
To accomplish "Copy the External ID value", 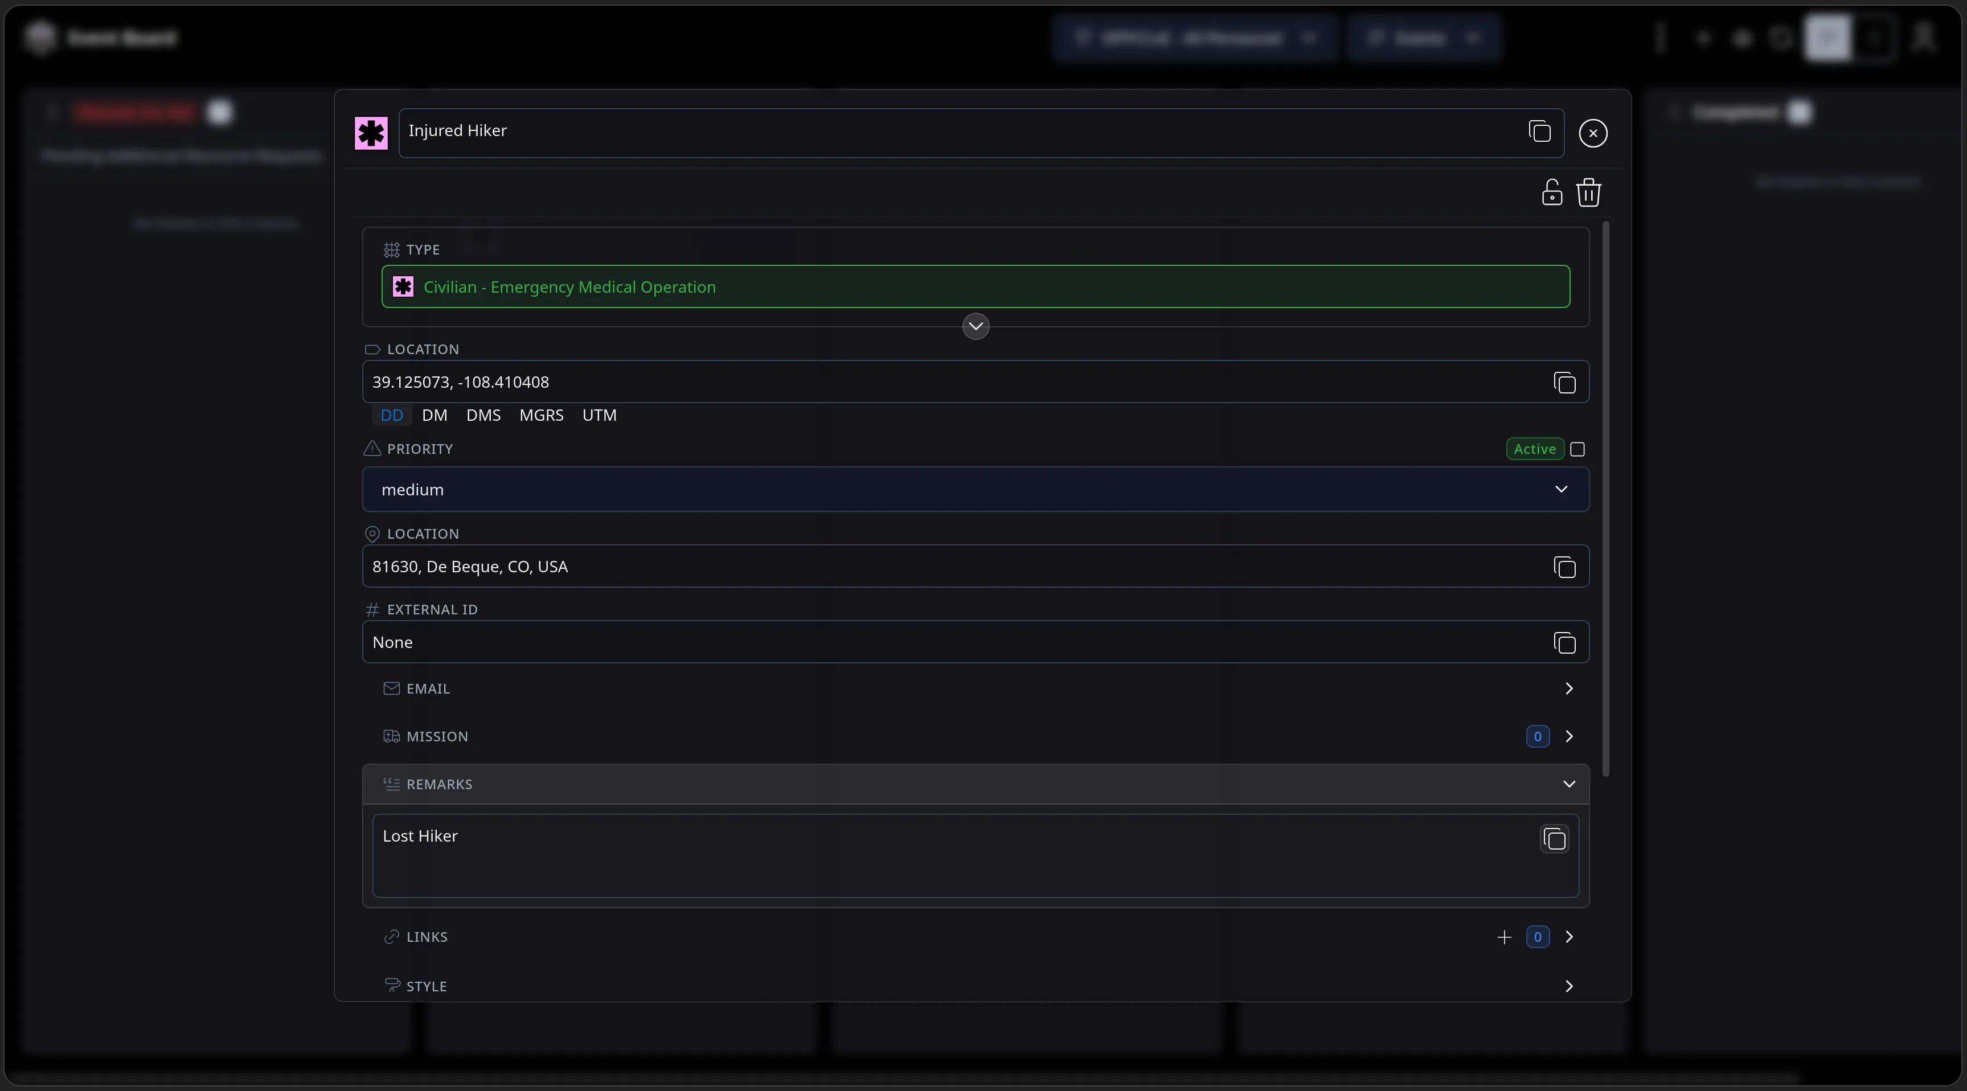I will 1564,643.
